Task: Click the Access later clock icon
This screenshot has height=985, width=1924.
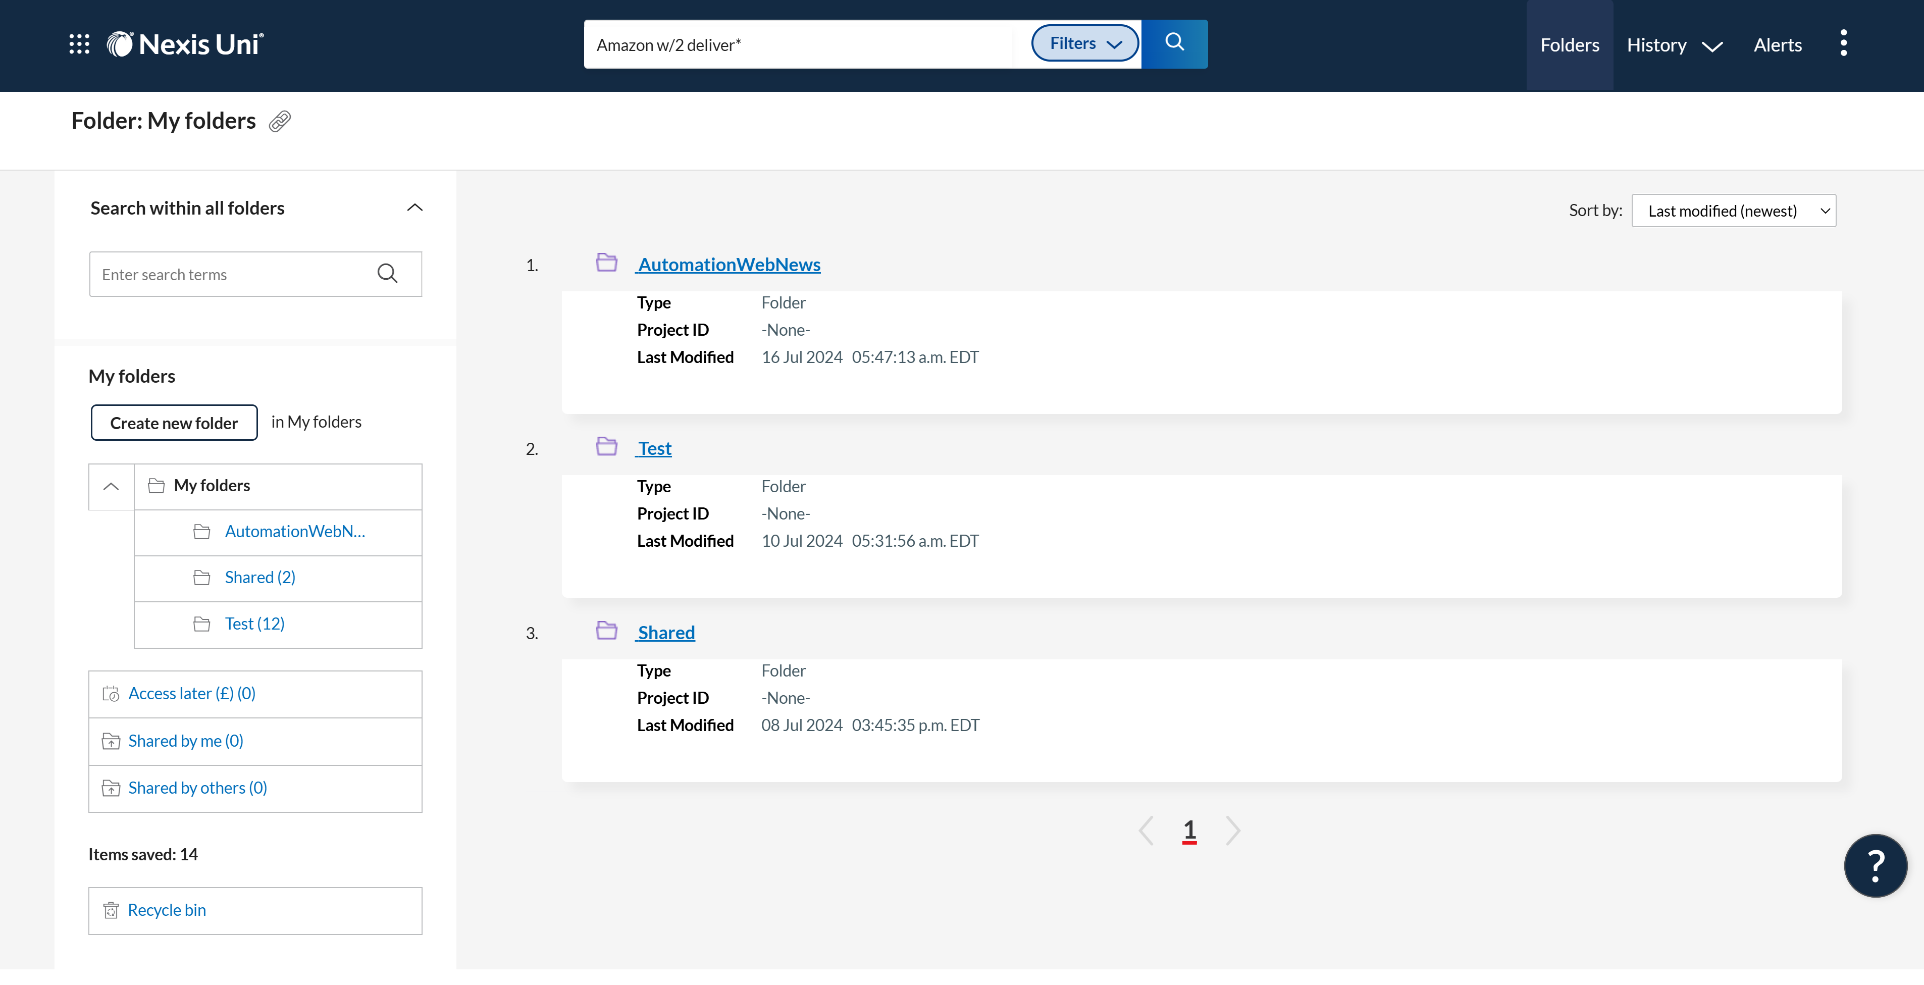Action: coord(111,693)
